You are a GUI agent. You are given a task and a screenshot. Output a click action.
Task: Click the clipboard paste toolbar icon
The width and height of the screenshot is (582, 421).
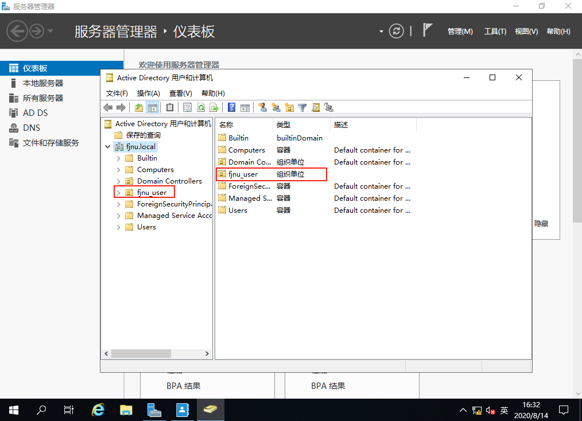point(170,108)
